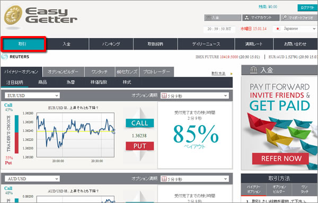Open AUD/USD option expiry dropdown
Screen dimensions: 318x203
point(195,179)
